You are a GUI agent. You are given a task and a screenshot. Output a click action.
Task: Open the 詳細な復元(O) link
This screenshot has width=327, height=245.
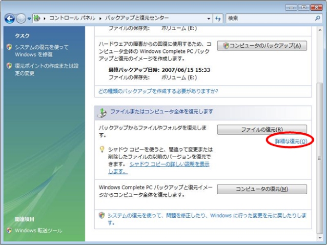click(x=291, y=141)
